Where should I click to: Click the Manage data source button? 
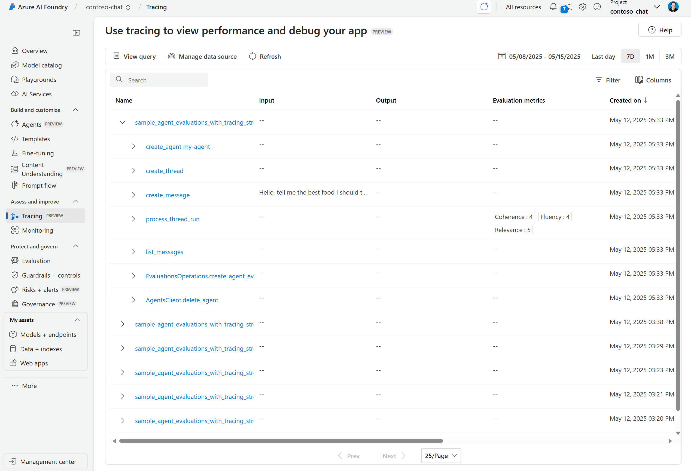pyautogui.click(x=202, y=56)
